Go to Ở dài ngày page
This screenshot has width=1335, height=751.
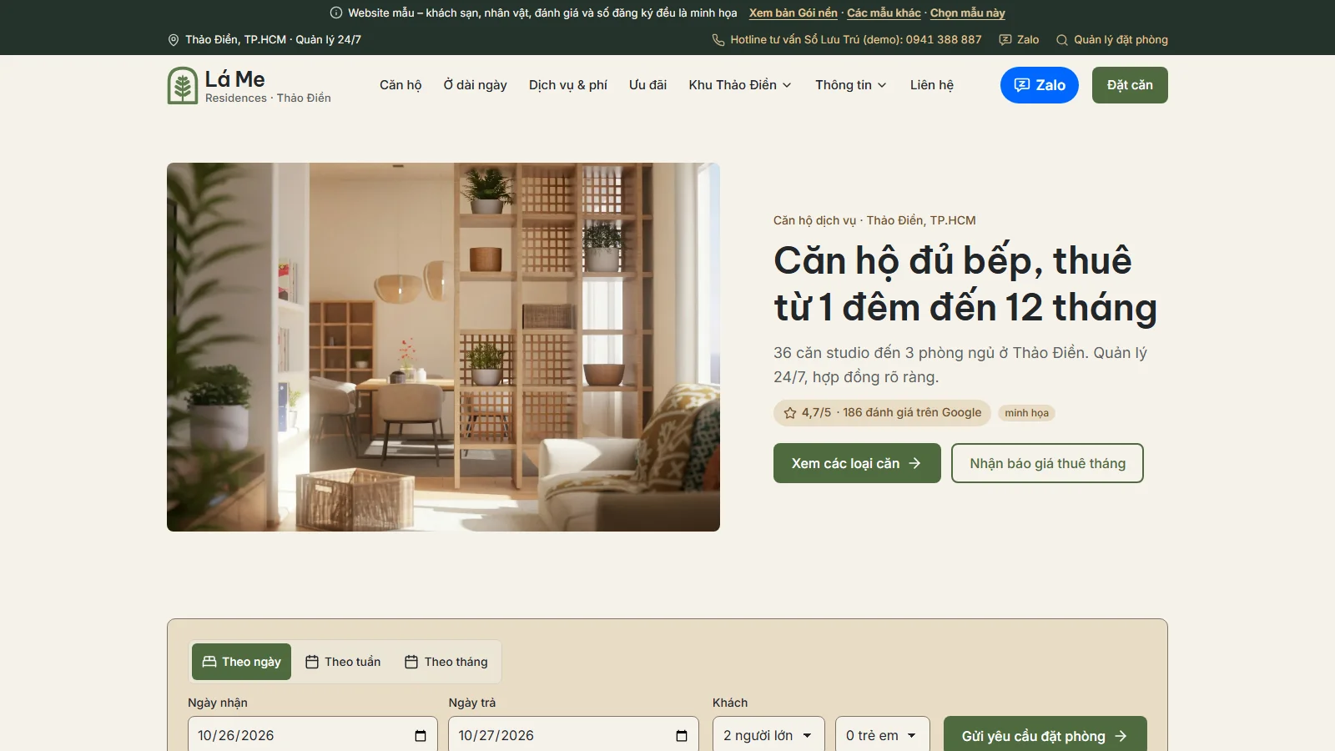(476, 85)
